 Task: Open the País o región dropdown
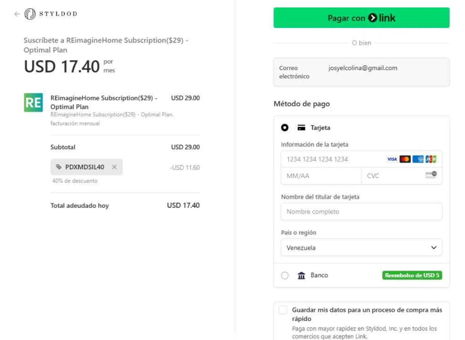pos(361,248)
